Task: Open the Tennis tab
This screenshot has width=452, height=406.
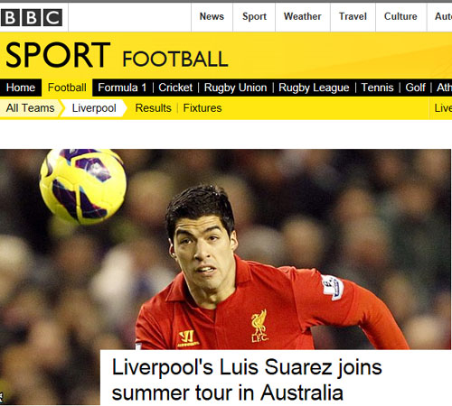Action: click(377, 88)
